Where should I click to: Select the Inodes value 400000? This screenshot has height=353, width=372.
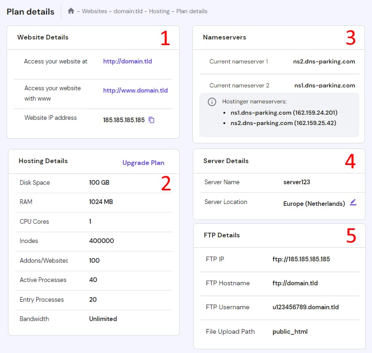tap(101, 241)
